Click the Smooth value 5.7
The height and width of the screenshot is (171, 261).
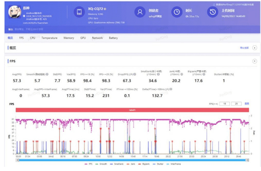(37, 81)
